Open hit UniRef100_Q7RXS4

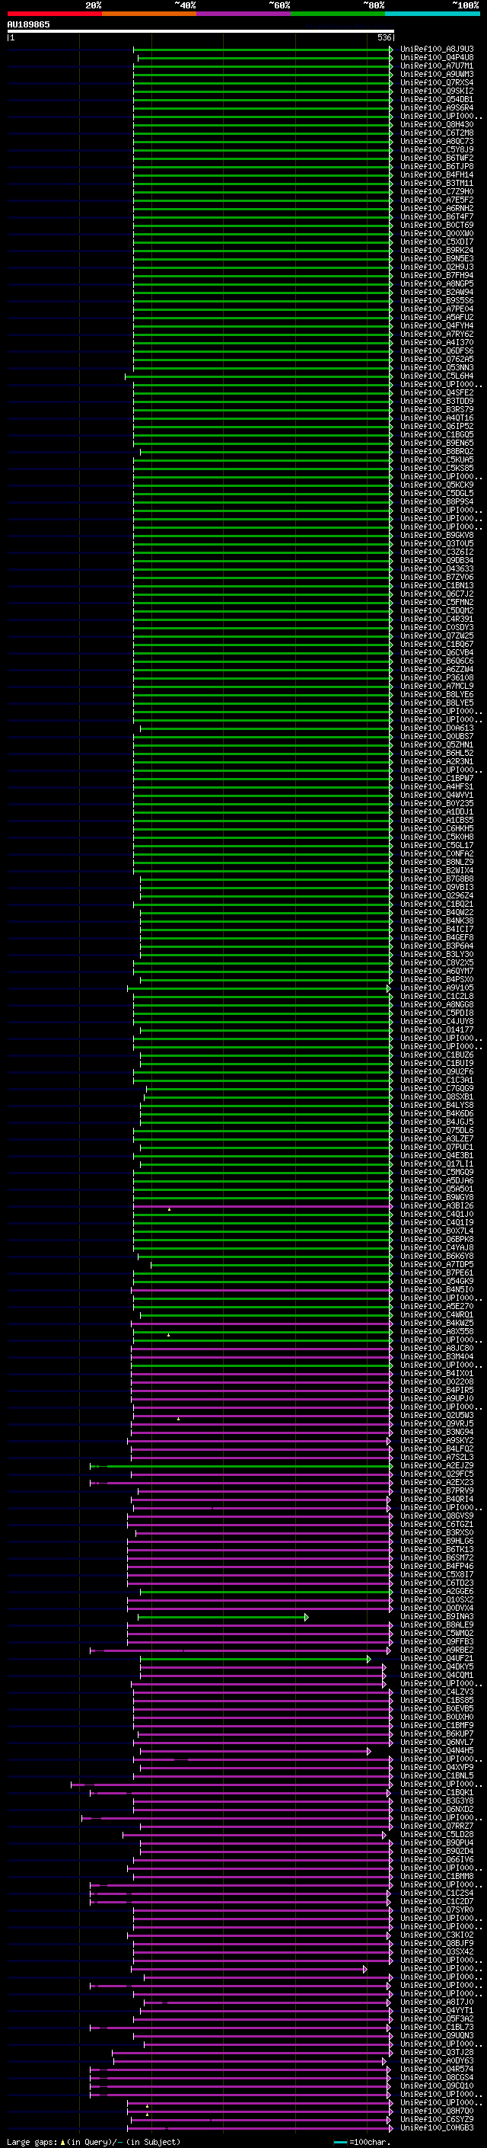click(x=436, y=82)
